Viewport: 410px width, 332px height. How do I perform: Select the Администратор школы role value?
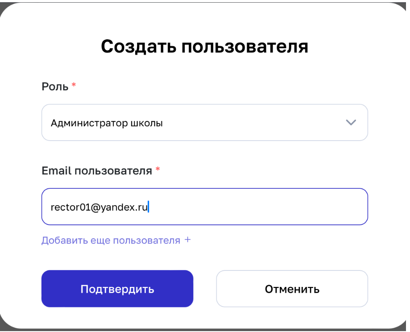pos(106,123)
